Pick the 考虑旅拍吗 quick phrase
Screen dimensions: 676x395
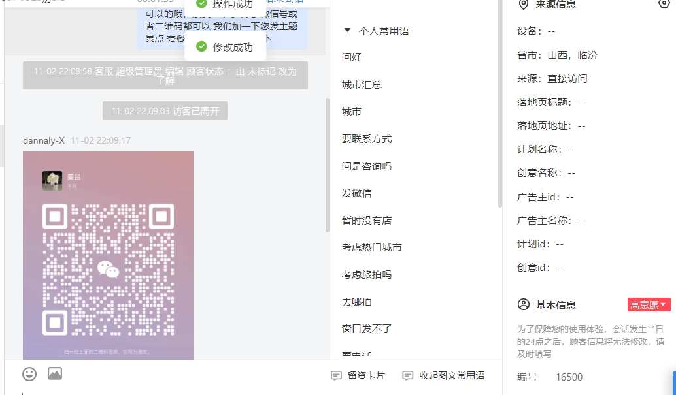tap(367, 275)
